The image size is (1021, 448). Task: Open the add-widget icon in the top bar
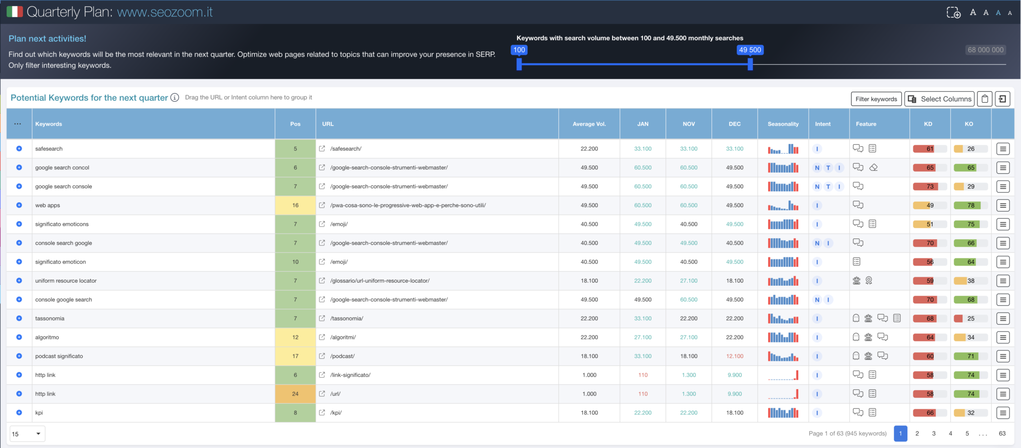click(x=953, y=12)
